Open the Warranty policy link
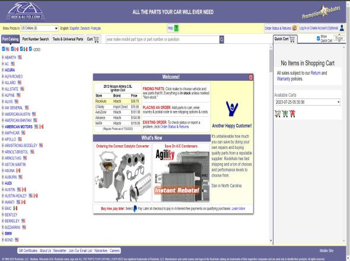The width and height of the screenshot is (350, 261). 284,79
